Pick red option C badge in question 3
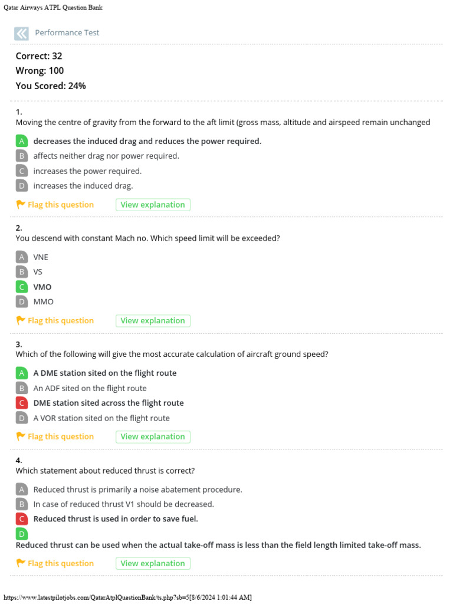 tap(22, 403)
